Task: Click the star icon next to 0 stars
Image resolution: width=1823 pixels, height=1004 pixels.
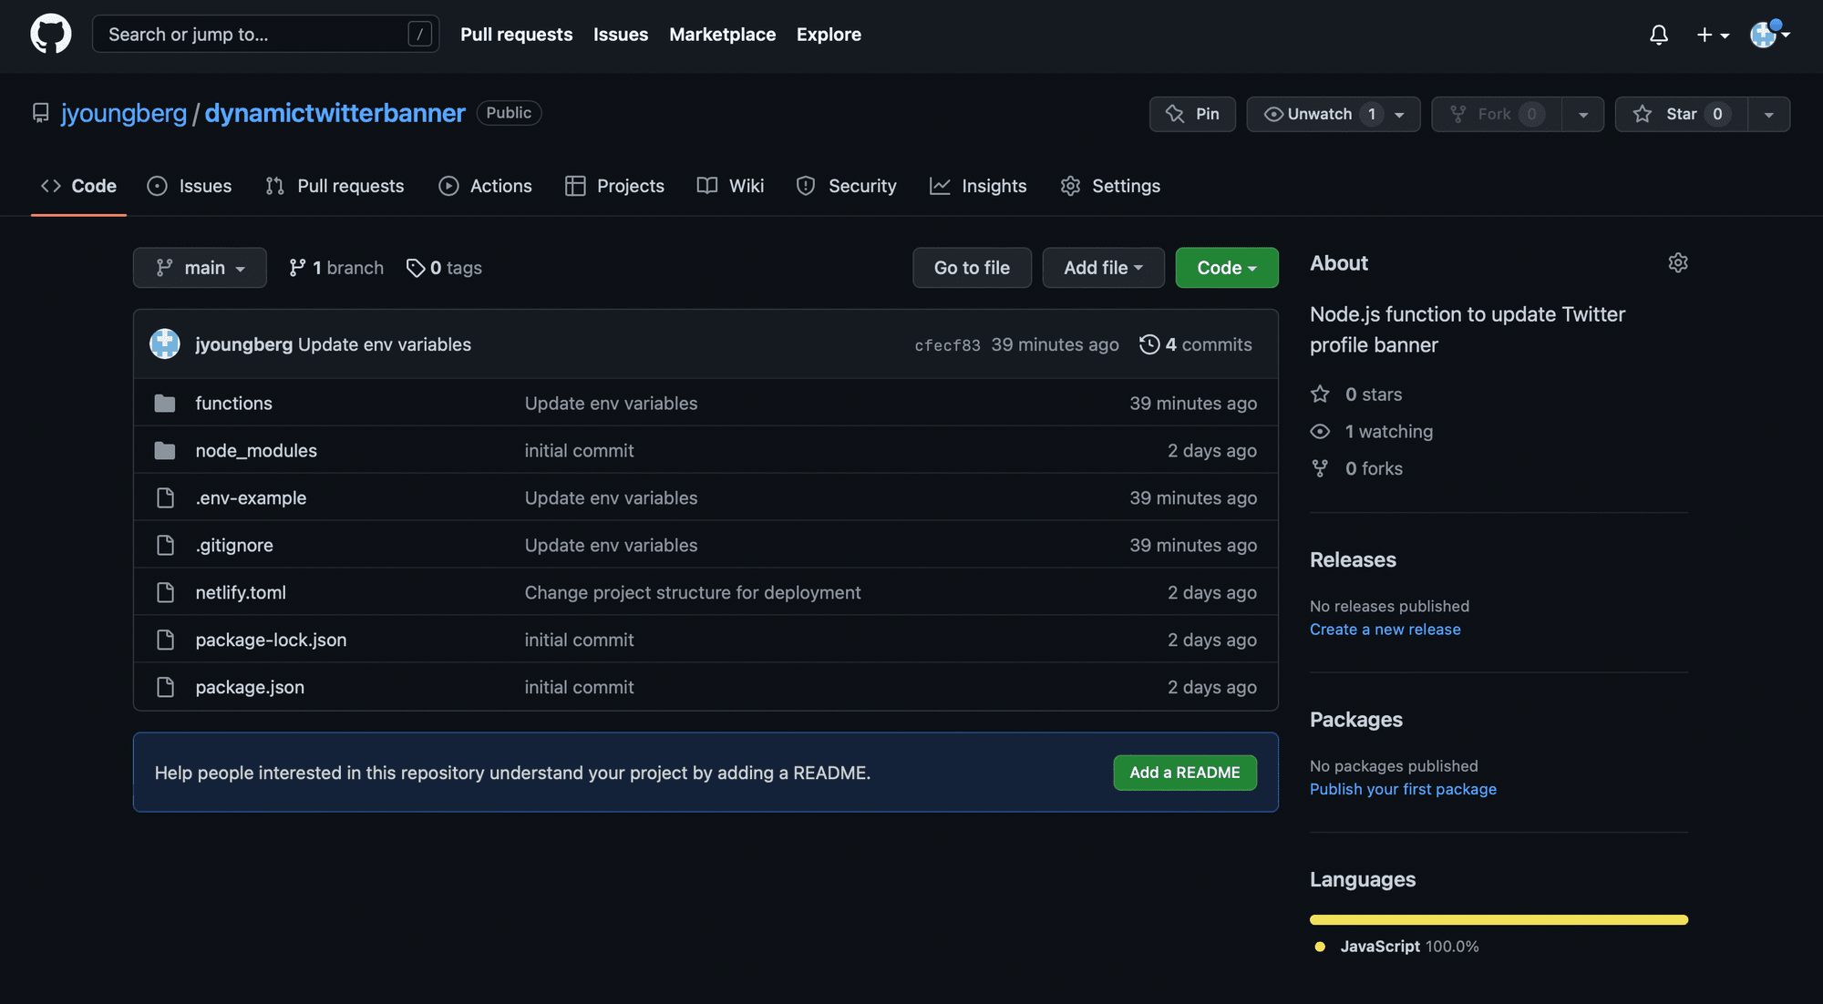Action: [1320, 394]
